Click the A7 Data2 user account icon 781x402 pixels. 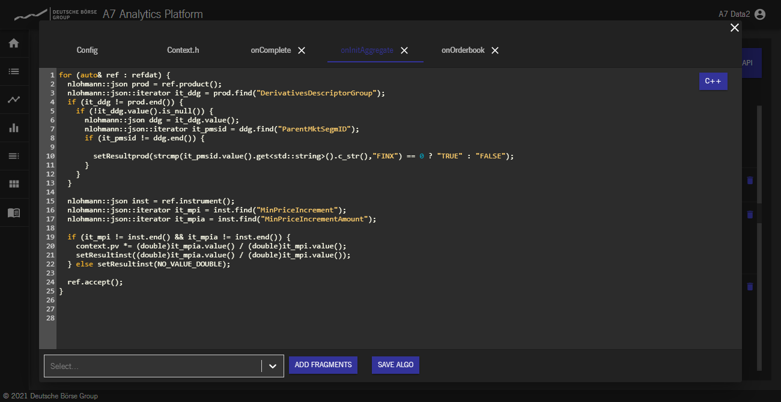(760, 14)
